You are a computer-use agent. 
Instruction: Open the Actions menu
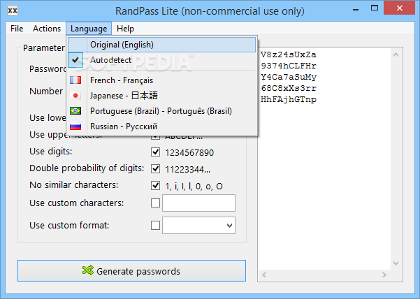(47, 29)
